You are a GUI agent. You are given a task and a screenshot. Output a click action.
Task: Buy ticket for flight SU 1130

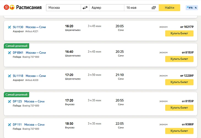[179, 33]
